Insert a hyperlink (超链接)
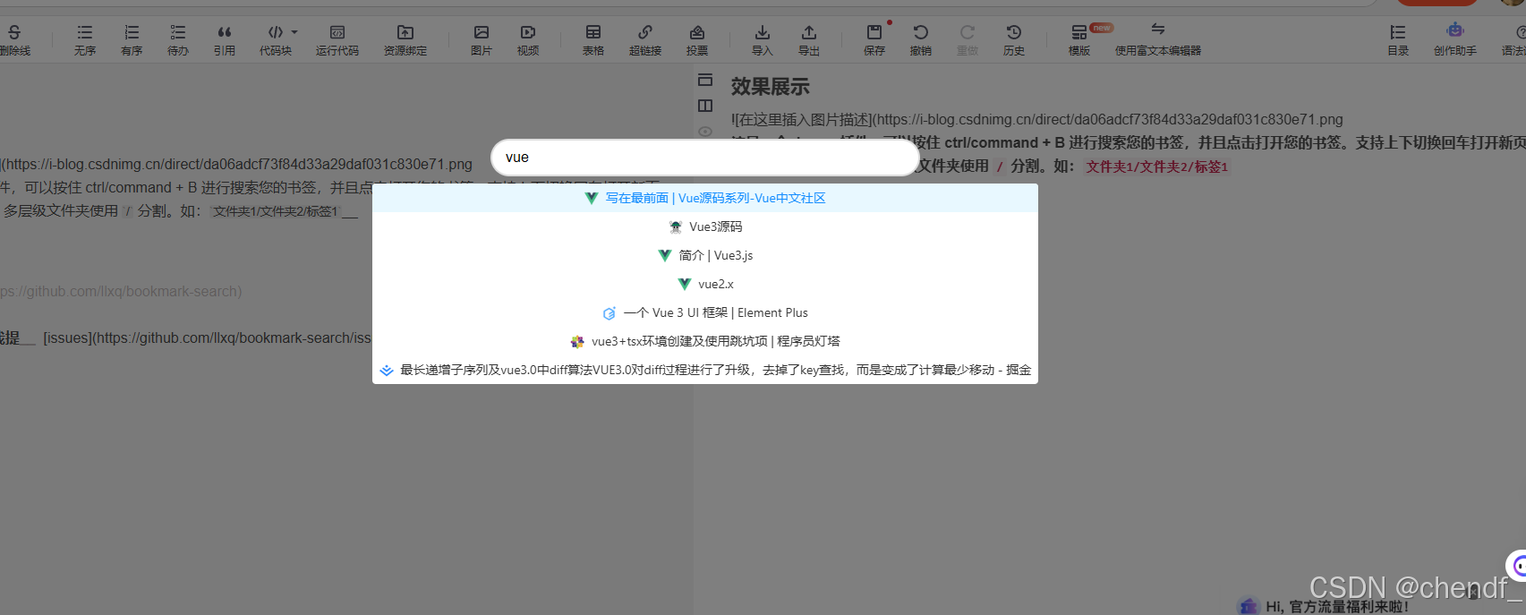This screenshot has width=1526, height=615. point(645,40)
